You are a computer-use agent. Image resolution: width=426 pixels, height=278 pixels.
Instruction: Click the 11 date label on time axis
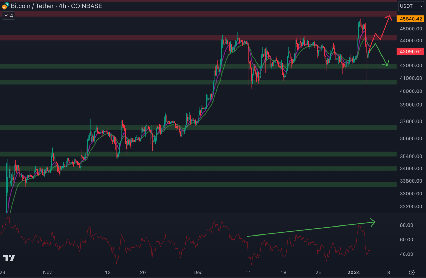pos(248,272)
